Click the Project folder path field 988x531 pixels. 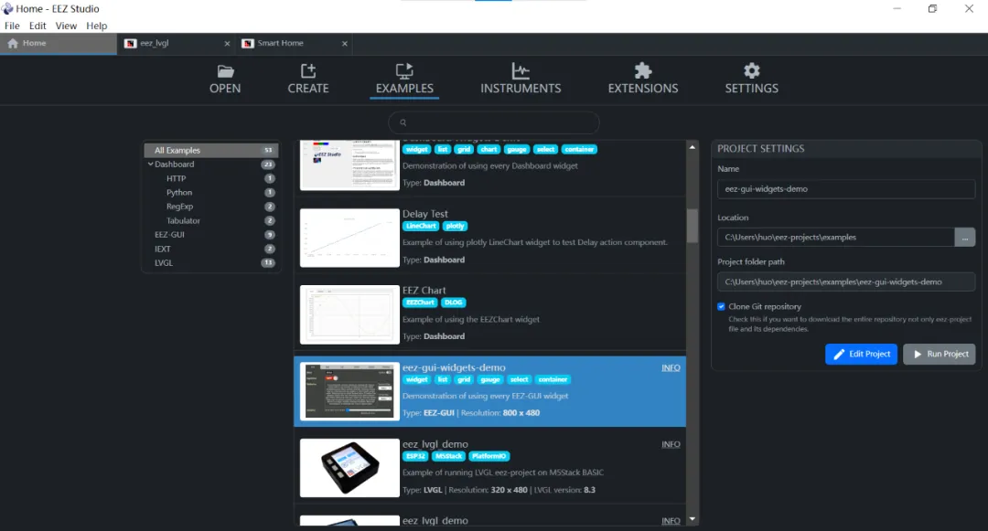point(845,281)
